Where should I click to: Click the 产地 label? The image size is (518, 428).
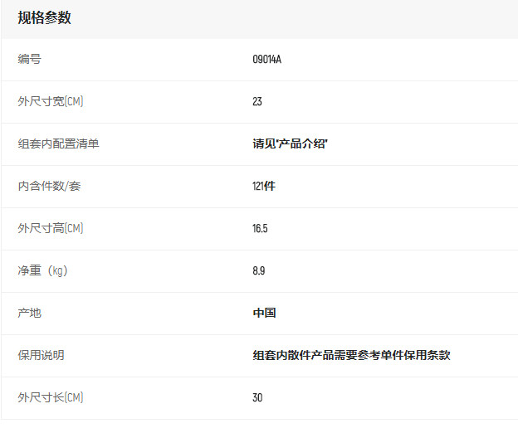(29, 314)
